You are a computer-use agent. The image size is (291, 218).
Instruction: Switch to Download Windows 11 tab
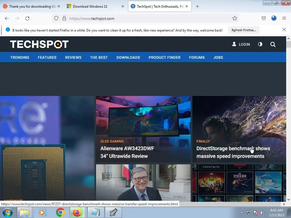(x=95, y=6)
